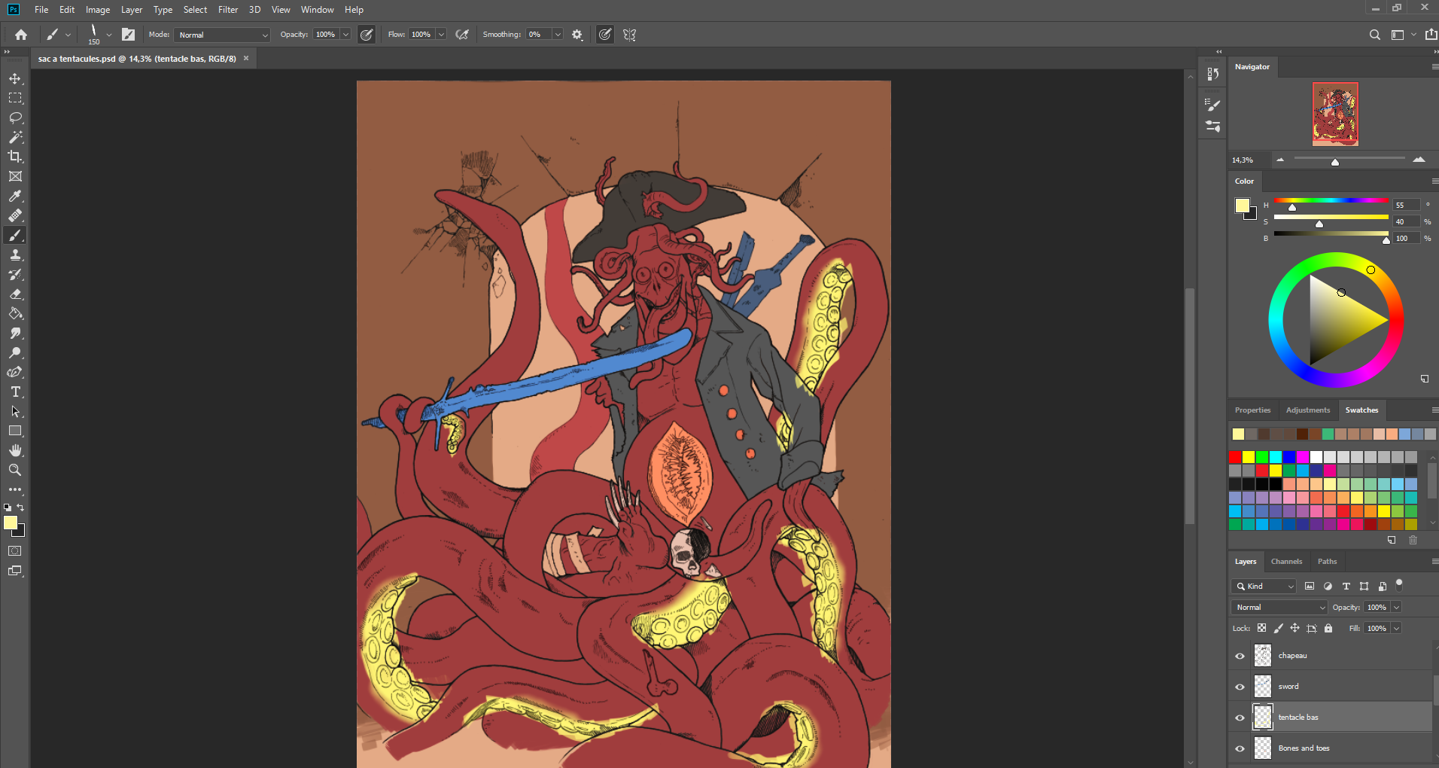Select the Eraser tool
Viewport: 1439px width, 768px height.
pyautogui.click(x=15, y=294)
